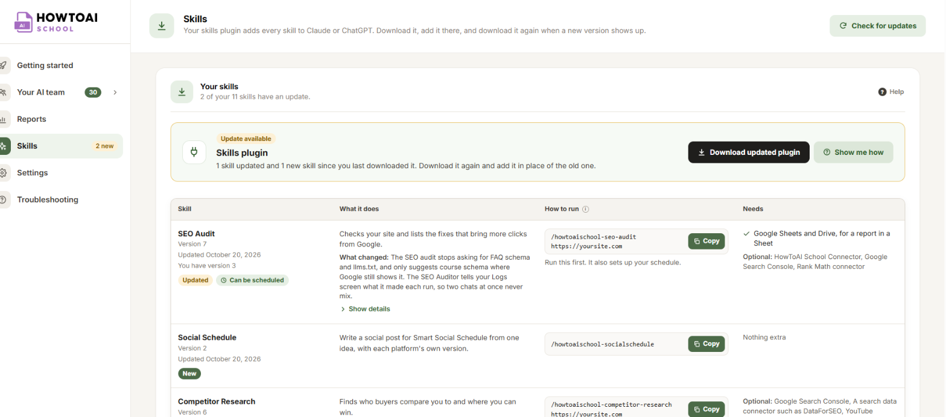Click the HowToAI School logo

pyautogui.click(x=56, y=22)
